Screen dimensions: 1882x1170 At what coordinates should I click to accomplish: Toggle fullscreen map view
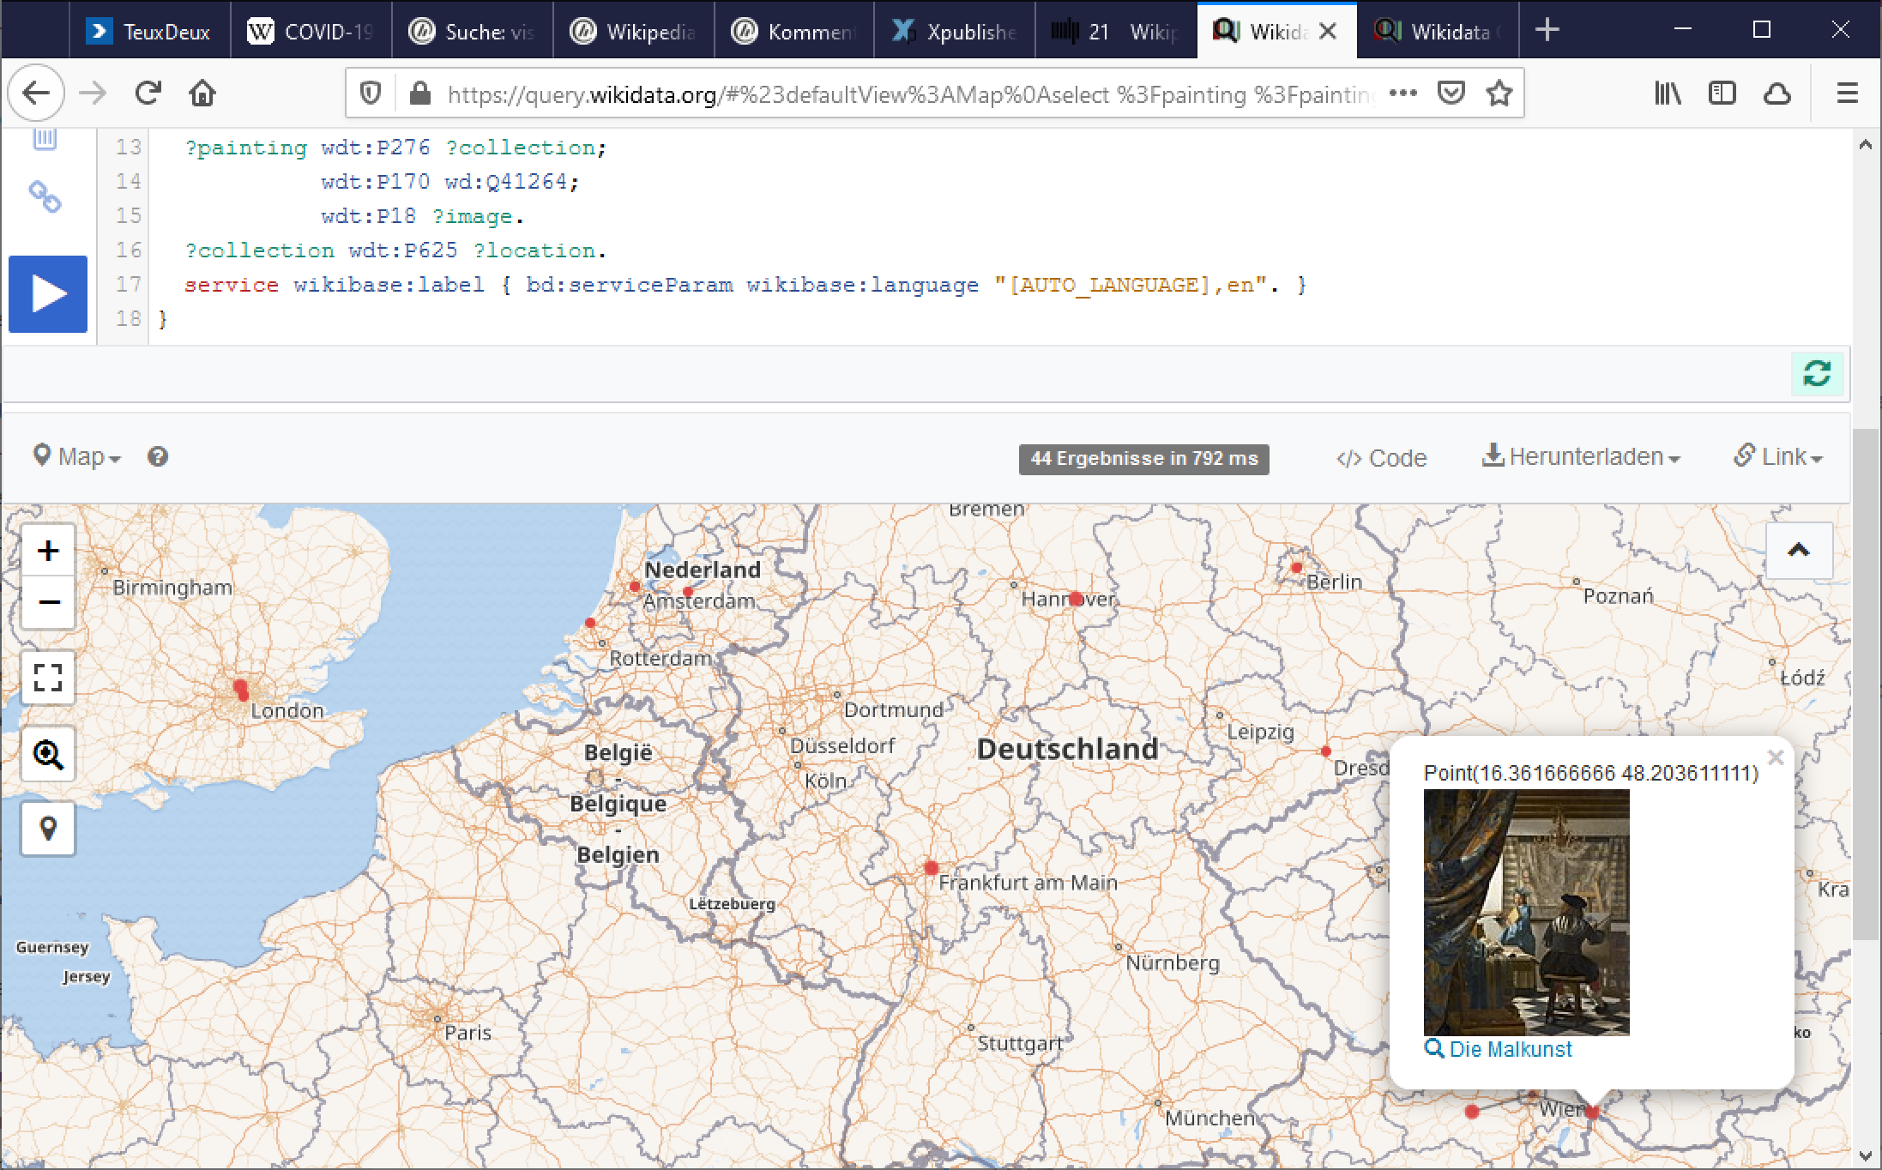pyautogui.click(x=48, y=678)
